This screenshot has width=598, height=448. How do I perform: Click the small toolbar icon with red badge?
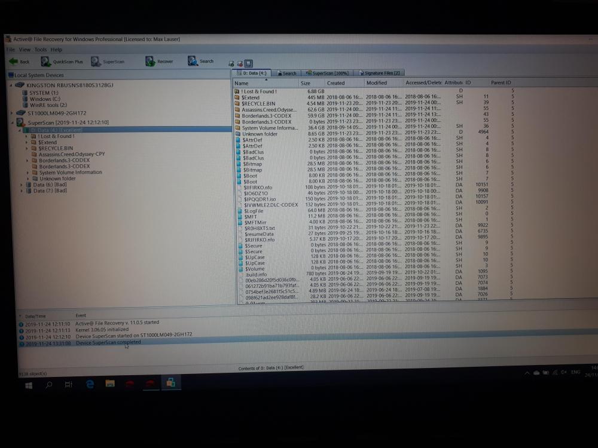click(240, 64)
